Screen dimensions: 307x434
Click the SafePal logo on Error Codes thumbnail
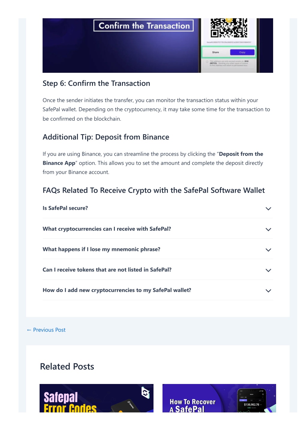pos(145,392)
